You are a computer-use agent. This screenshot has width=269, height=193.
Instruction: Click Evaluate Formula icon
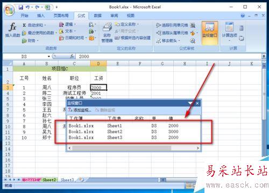[193, 41]
